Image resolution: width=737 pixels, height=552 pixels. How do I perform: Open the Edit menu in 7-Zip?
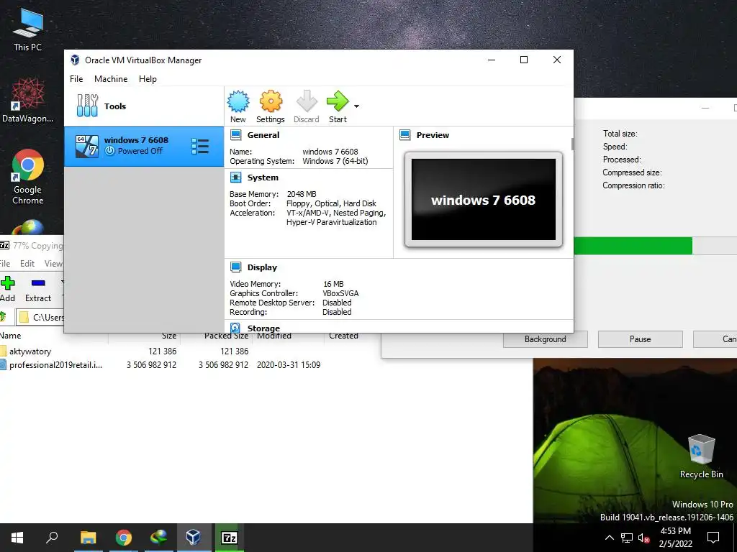(27, 264)
